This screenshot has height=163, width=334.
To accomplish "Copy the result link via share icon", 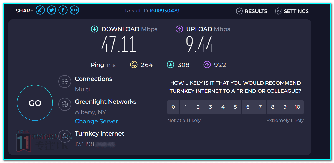I will pyautogui.click(x=40, y=11).
